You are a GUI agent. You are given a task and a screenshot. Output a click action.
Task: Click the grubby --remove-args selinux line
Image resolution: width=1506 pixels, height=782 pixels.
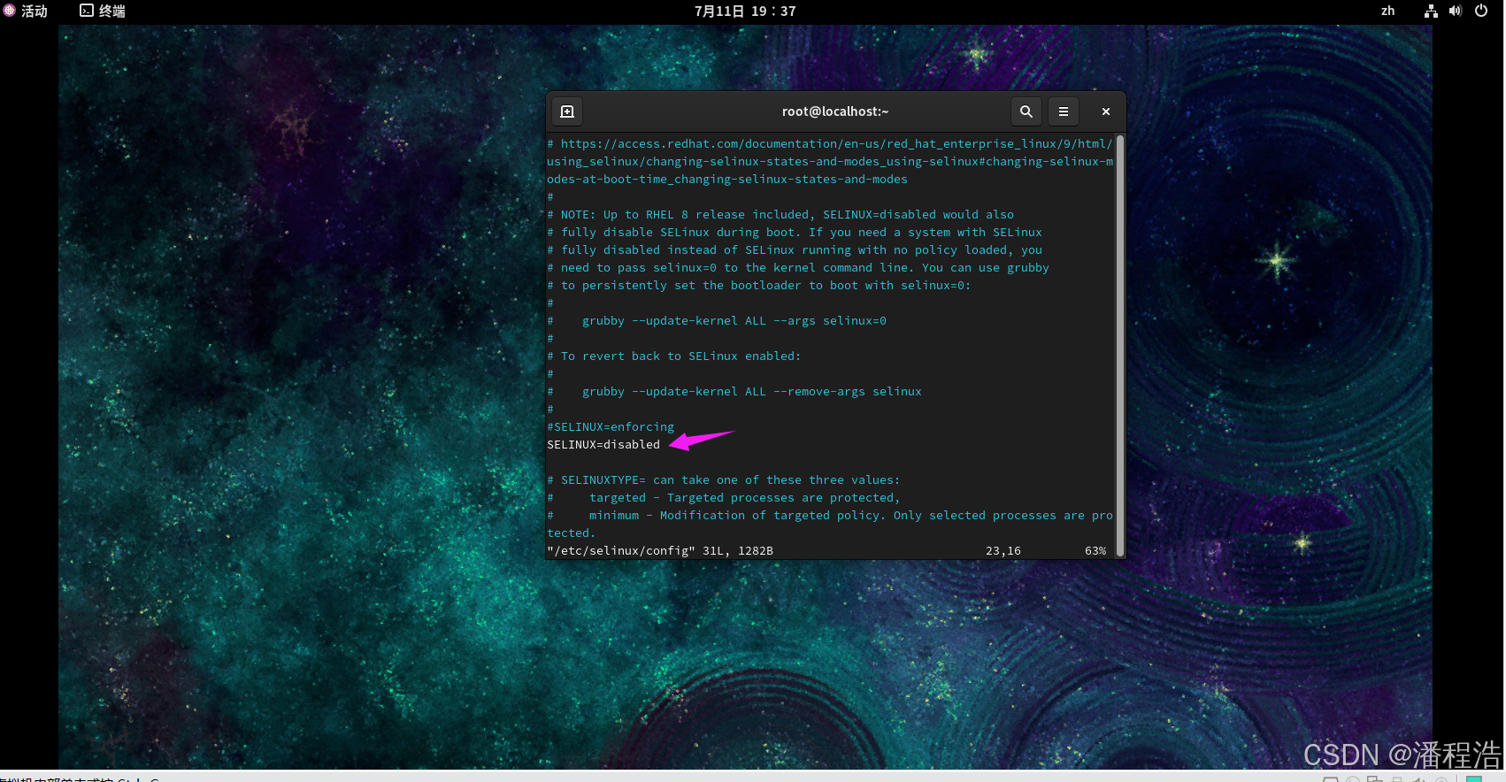pos(734,392)
